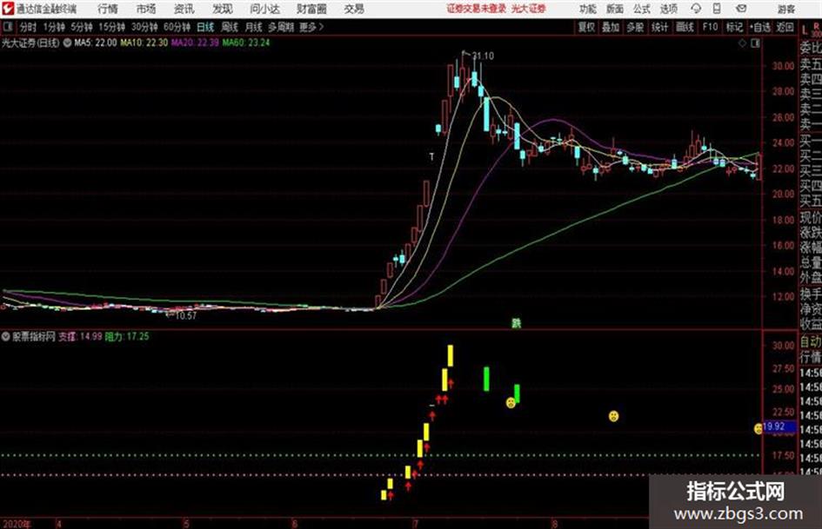Open the 选项 menu
This screenshot has height=529, width=822.
669,9
